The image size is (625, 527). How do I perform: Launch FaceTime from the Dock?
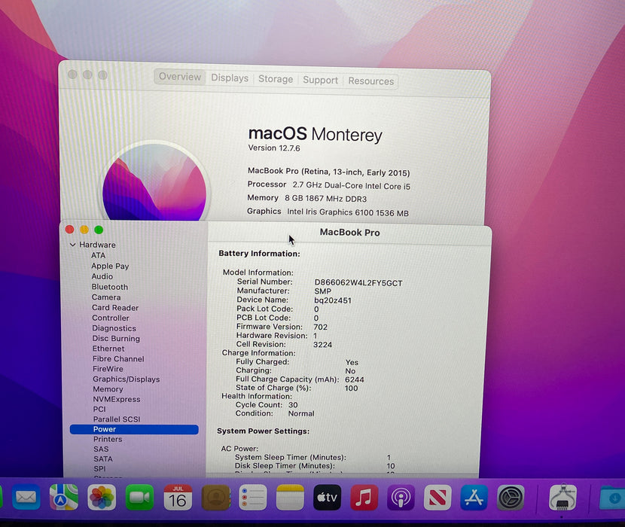click(139, 497)
